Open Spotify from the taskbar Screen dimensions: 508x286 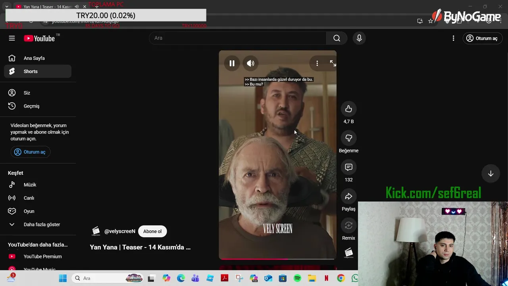297,278
